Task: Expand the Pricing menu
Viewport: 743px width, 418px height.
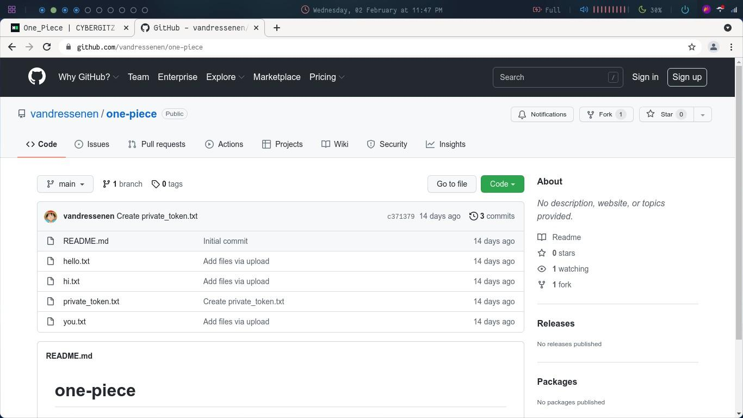Action: (x=327, y=77)
